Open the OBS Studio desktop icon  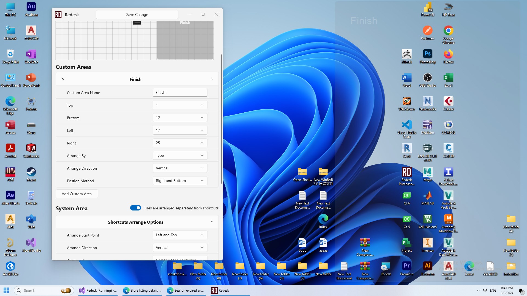(427, 80)
